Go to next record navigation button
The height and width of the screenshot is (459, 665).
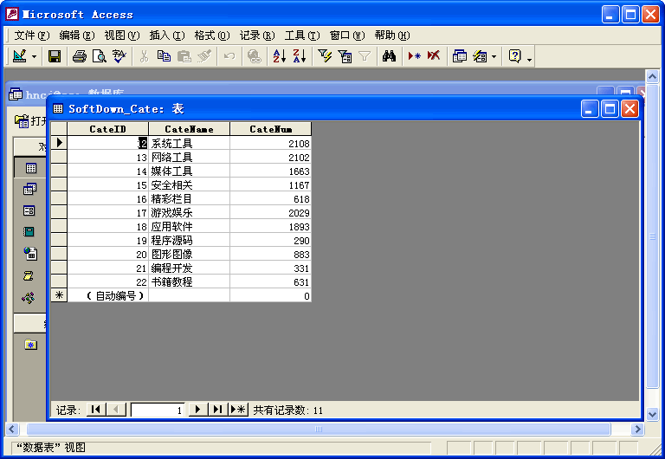[197, 410]
